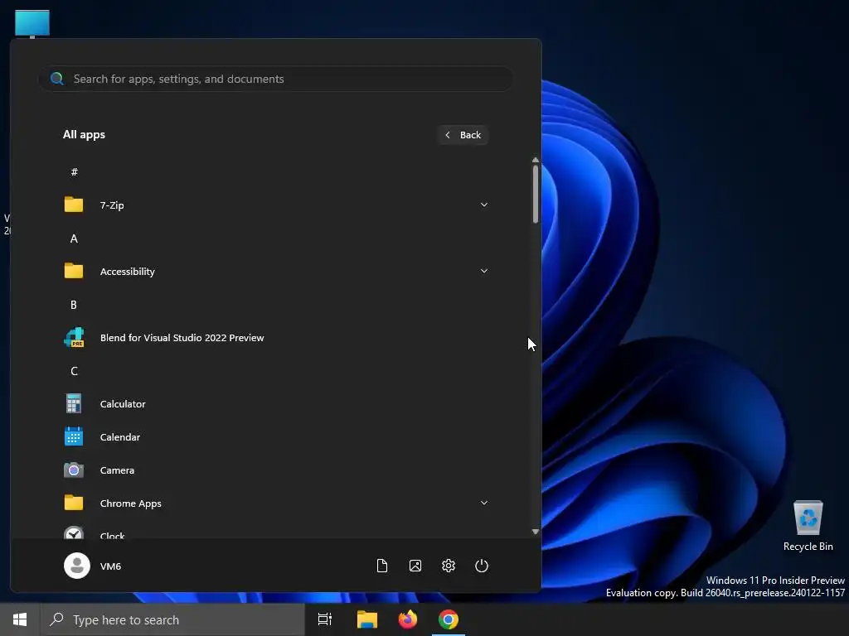Open Google Chrome from the taskbar
The width and height of the screenshot is (849, 636).
pos(449,619)
